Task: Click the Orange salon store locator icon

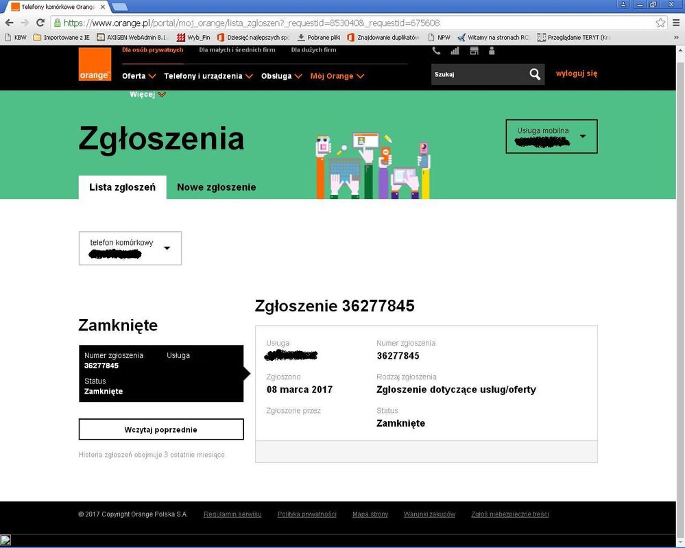Action: coord(473,50)
